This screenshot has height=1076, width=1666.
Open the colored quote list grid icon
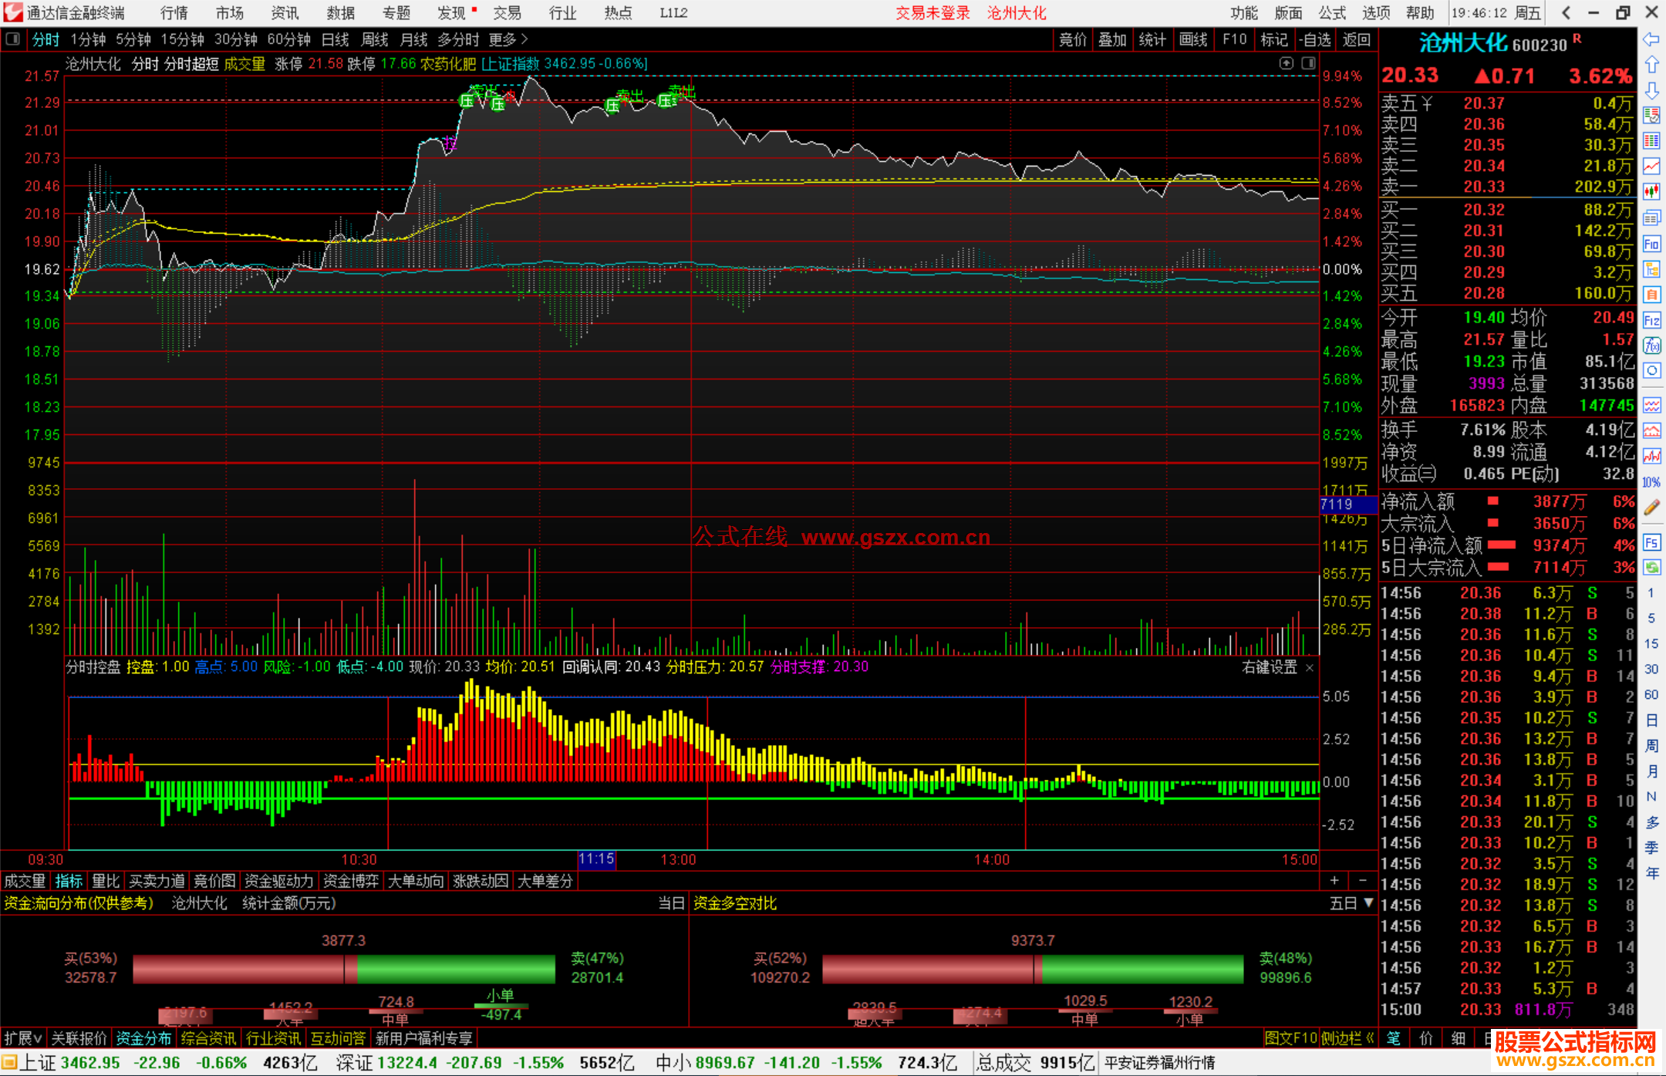tap(1651, 140)
